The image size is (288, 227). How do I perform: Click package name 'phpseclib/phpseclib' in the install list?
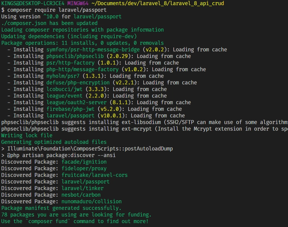click(x=75, y=56)
